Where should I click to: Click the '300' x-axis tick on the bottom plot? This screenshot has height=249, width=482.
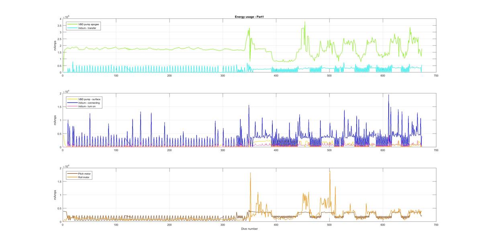coord(223,225)
